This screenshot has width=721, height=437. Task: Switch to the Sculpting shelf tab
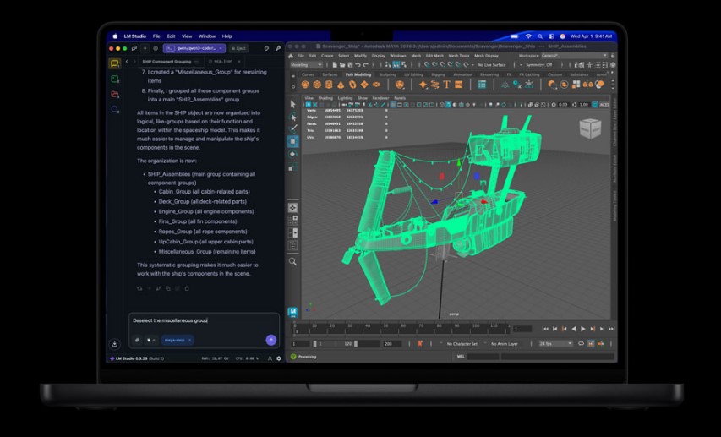pyautogui.click(x=387, y=74)
